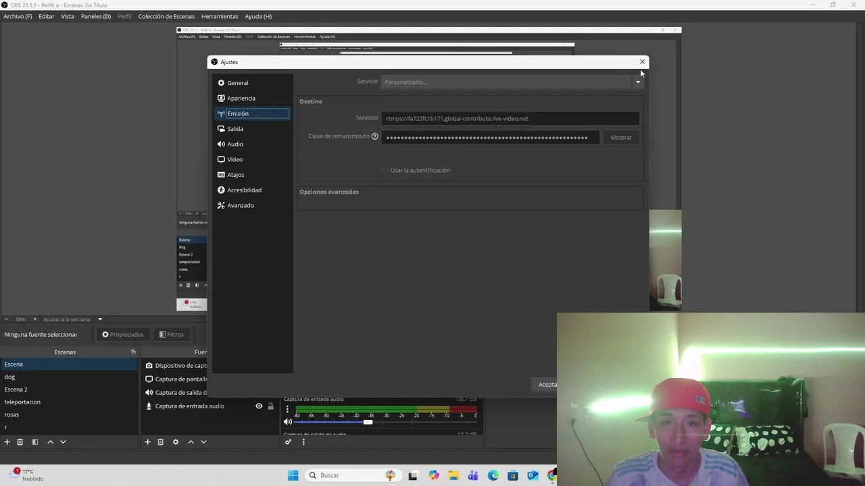This screenshot has height=486, width=865.
Task: Open the selected source's properties gear
Action: (176, 442)
